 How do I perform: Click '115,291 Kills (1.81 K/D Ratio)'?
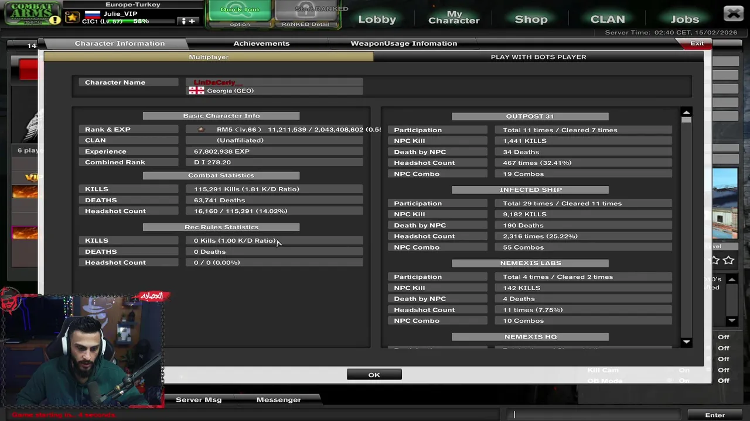(247, 189)
